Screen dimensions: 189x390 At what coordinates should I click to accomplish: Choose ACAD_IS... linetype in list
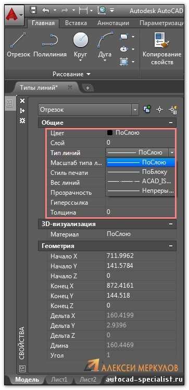point(141,182)
